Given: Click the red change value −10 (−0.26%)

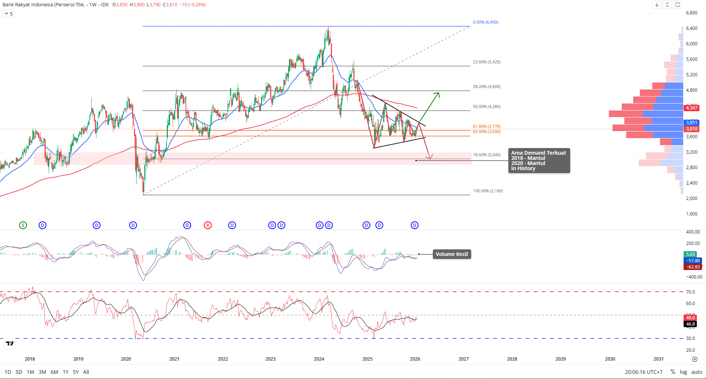Looking at the screenshot, I should [193, 5].
